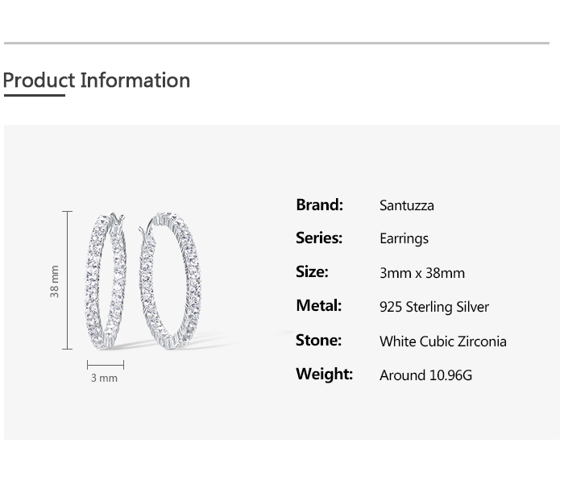Select the Earrings series value
This screenshot has width=564, height=480.
[404, 239]
